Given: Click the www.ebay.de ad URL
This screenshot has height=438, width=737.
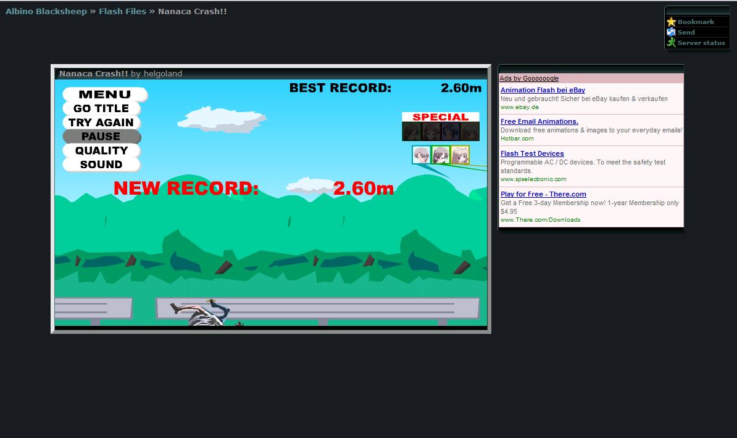Looking at the screenshot, I should (519, 107).
